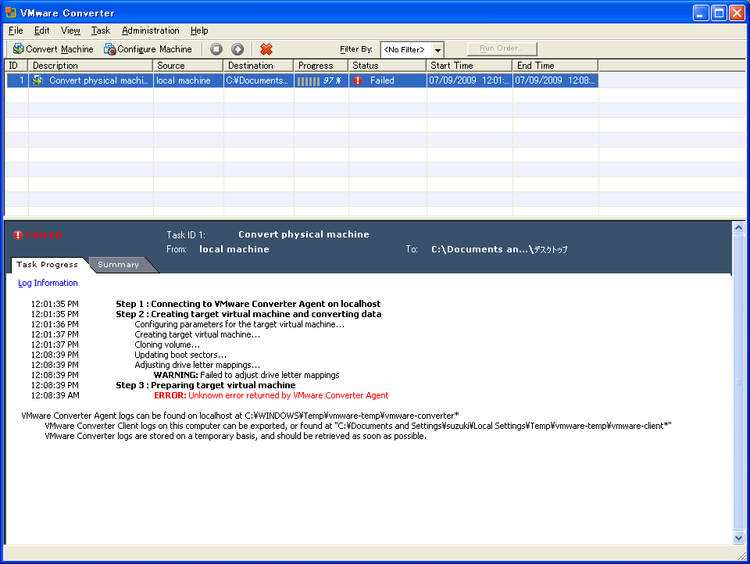Click the details pane scroll down arrow
This screenshot has width=750, height=564.
(x=738, y=537)
